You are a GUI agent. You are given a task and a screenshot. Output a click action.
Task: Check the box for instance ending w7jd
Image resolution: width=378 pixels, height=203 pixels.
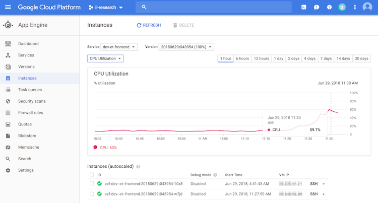(92, 193)
